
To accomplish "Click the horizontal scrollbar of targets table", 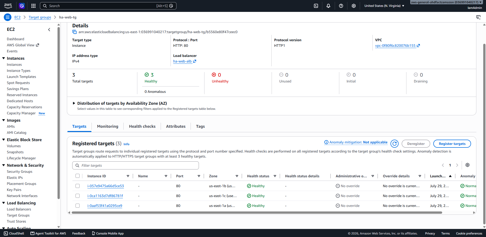I will click(257, 213).
